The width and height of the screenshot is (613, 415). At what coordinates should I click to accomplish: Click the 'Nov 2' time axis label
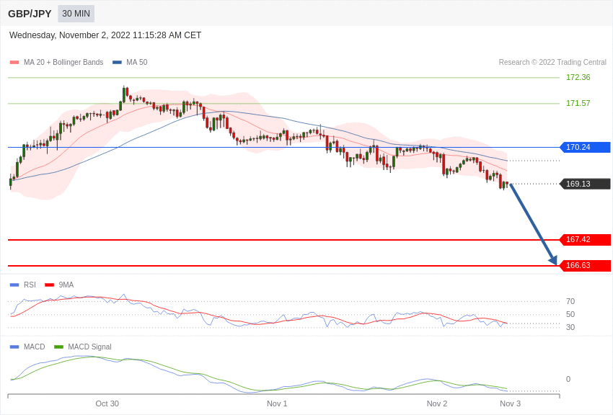[437, 403]
